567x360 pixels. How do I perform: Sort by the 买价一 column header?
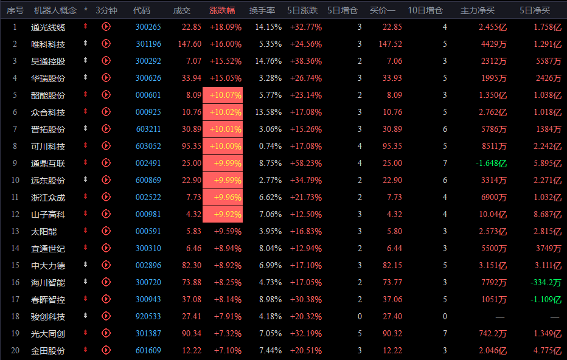383,10
